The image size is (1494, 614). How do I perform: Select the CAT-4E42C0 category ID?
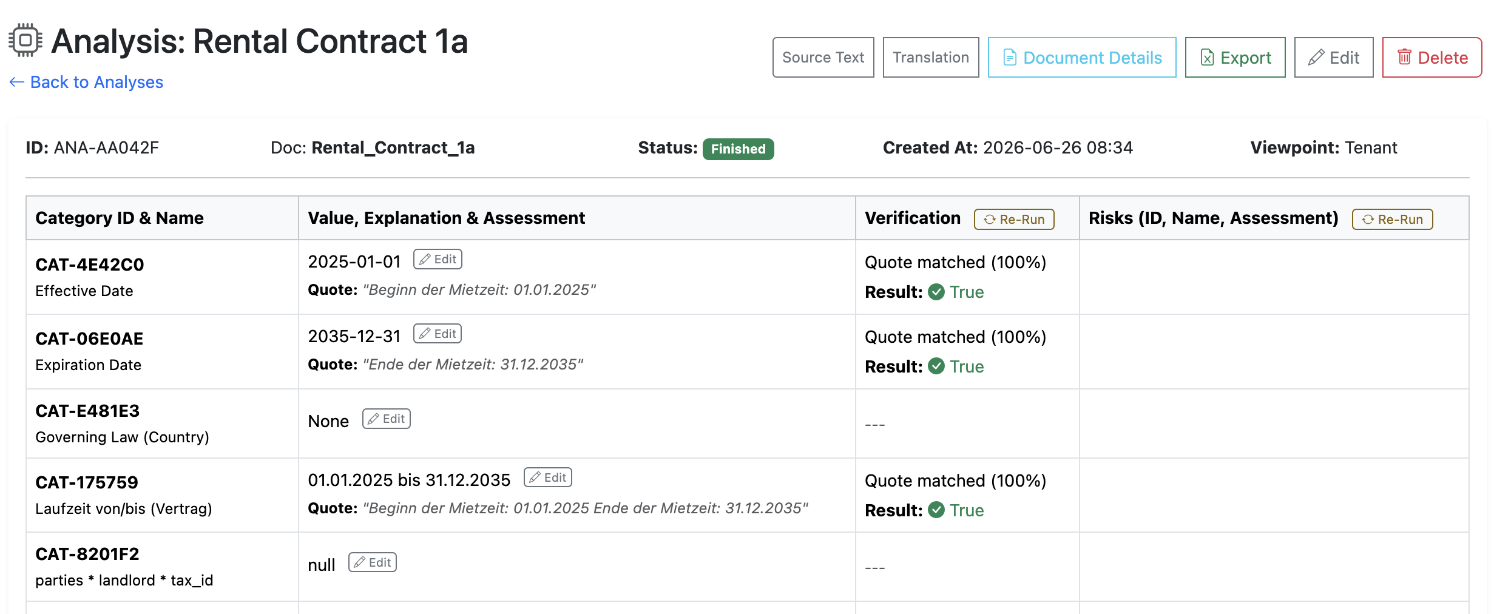click(x=90, y=265)
